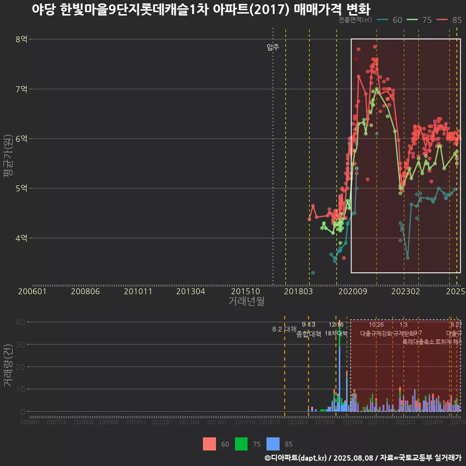
Task: Click the 40 label on the volume axis
Action: click(x=20, y=322)
